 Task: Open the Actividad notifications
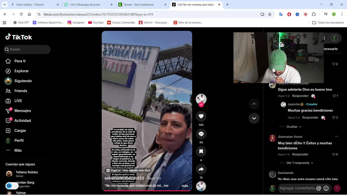pos(18,121)
